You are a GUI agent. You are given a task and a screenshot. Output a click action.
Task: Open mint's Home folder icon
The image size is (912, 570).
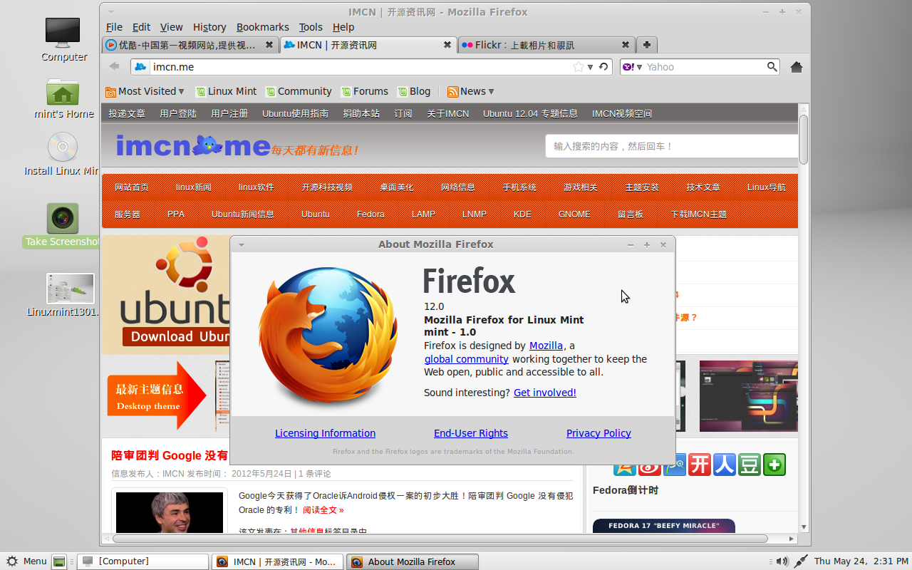pyautogui.click(x=63, y=93)
